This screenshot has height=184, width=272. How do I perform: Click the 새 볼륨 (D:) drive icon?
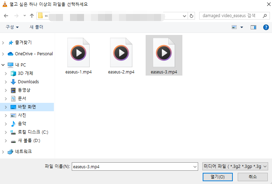13,141
